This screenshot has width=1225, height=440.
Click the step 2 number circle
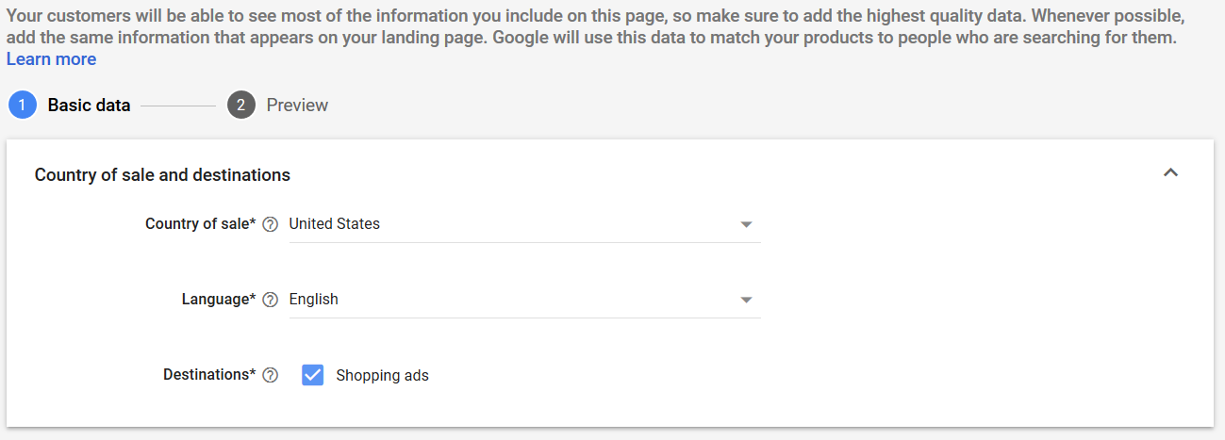[x=241, y=106]
